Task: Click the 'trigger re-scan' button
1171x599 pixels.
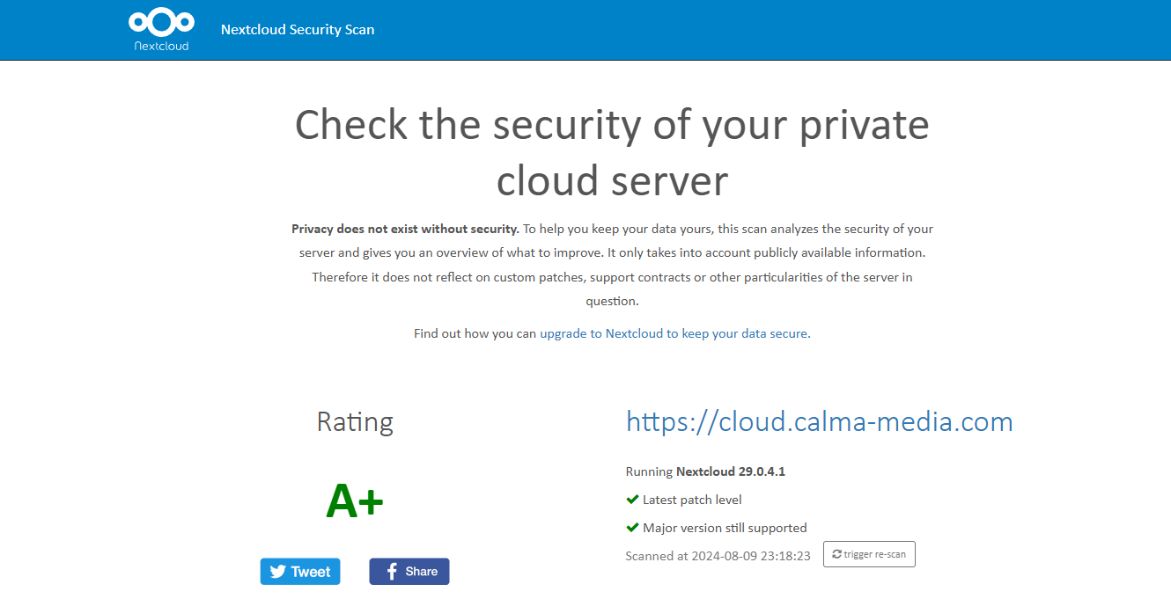Action: (869, 554)
